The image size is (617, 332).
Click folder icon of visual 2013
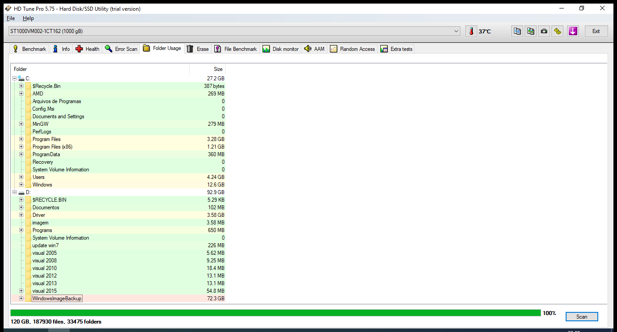[x=28, y=283]
